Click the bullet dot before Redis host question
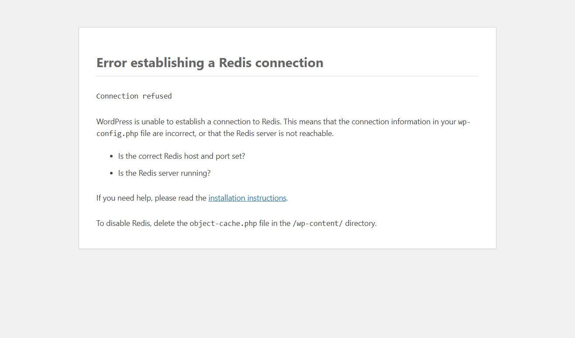This screenshot has height=338, width=575. [111, 157]
